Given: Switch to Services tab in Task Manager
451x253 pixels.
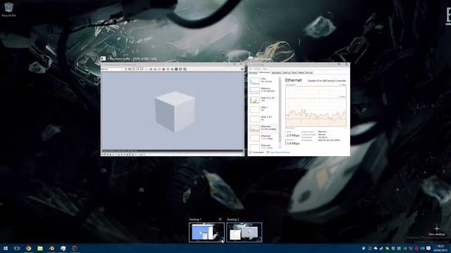Looking at the screenshot, I should point(309,73).
